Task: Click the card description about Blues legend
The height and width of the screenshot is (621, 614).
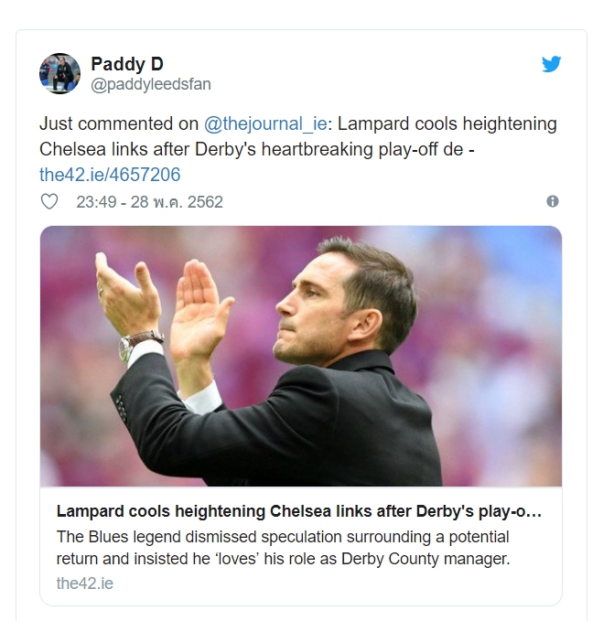Action: click(x=284, y=546)
